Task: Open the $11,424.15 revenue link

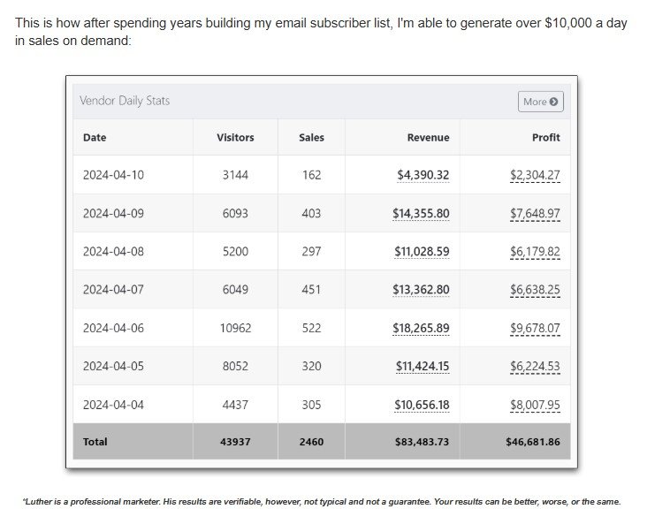Action: [422, 366]
